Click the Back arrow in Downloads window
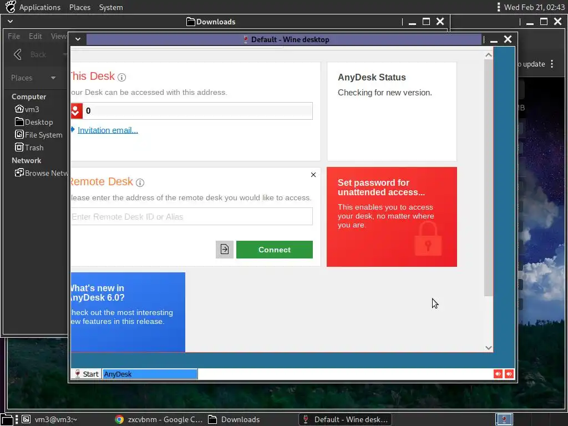 (17, 54)
